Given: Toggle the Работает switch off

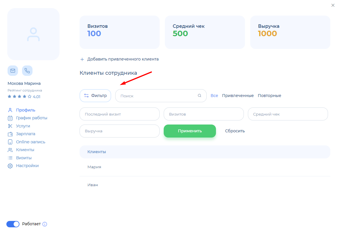Looking at the screenshot, I should point(13,224).
